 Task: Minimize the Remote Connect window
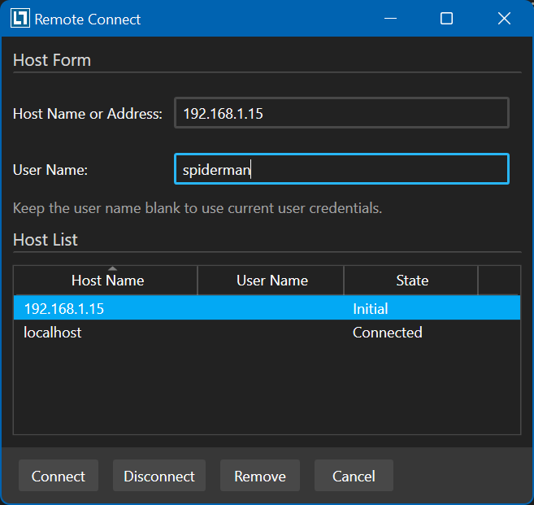391,19
